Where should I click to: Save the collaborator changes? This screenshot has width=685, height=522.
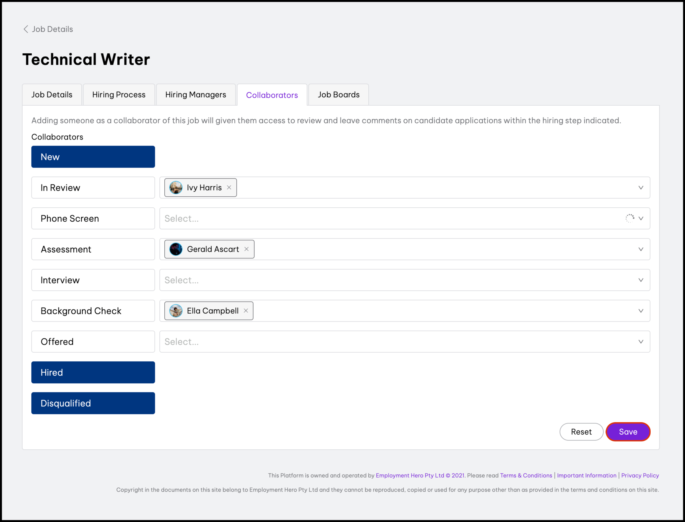pos(628,432)
